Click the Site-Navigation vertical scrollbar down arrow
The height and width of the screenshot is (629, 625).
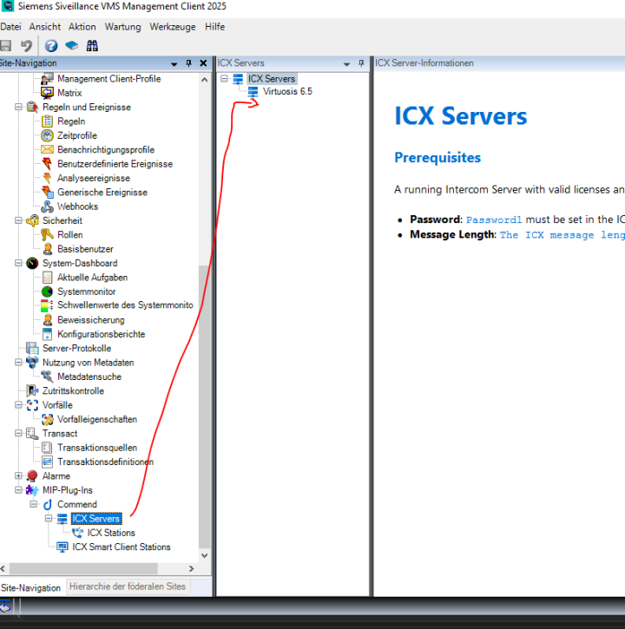(x=205, y=555)
